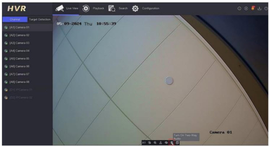Click the power icon at top right
Image resolution: width=269 pixels, height=146 pixels.
point(266,8)
